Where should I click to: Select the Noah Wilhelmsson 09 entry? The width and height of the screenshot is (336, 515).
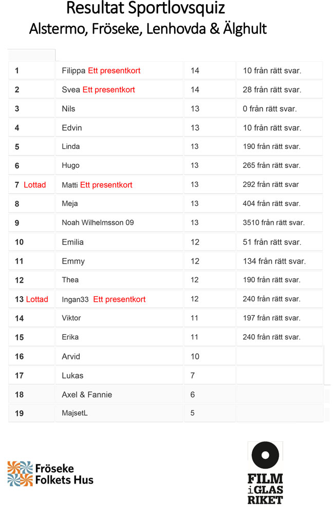coord(98,223)
